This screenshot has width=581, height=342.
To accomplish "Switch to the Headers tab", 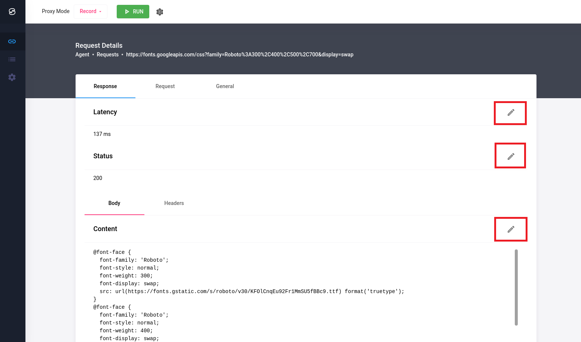I will pyautogui.click(x=174, y=203).
